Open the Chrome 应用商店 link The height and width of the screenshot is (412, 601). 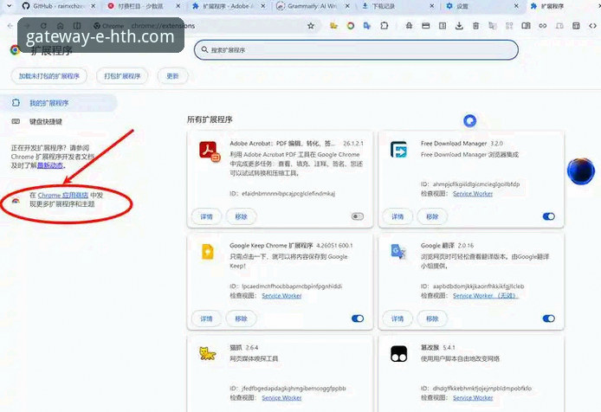(x=63, y=195)
